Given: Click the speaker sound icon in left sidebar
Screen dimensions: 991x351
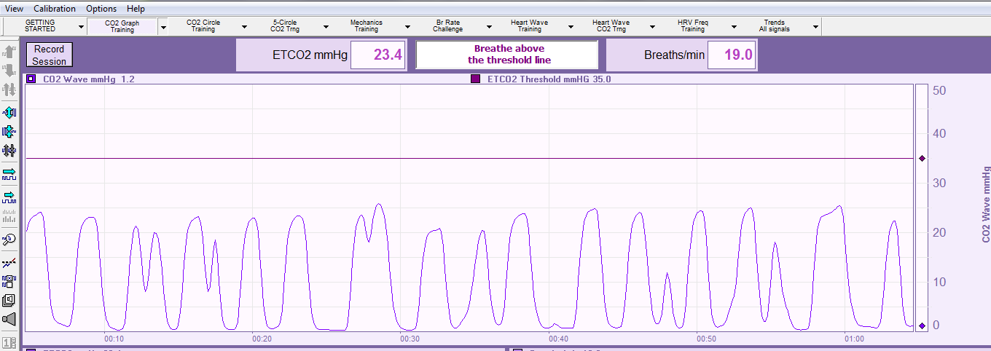Looking at the screenshot, I should click(9, 320).
